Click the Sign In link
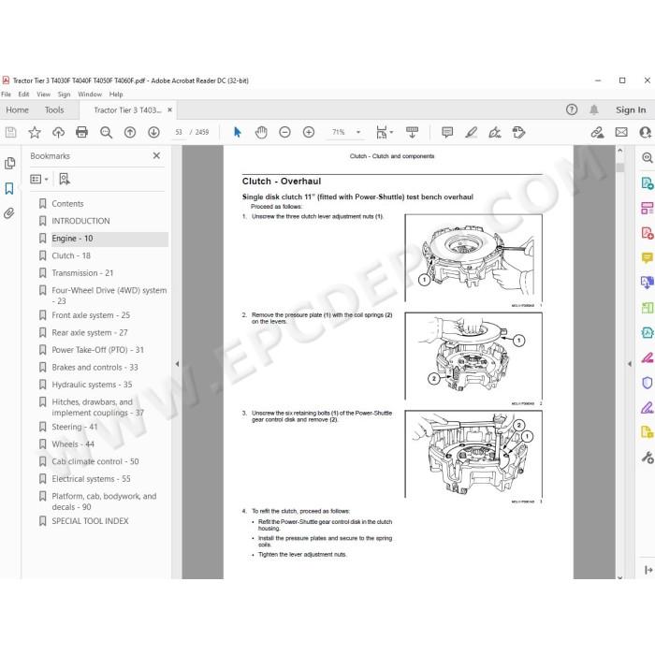The height and width of the screenshot is (655, 655). click(631, 109)
